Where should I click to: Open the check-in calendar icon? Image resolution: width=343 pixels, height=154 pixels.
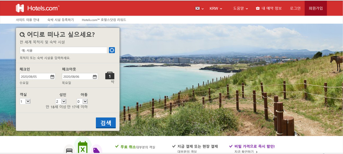coord(52,76)
